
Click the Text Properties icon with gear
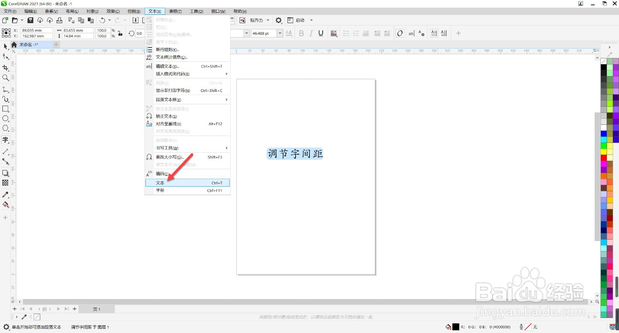(422, 33)
